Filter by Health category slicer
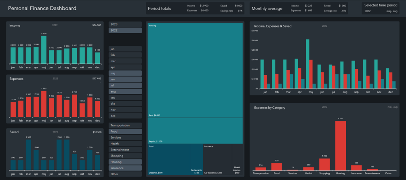The width and height of the screenshot is (406, 180). point(125,144)
